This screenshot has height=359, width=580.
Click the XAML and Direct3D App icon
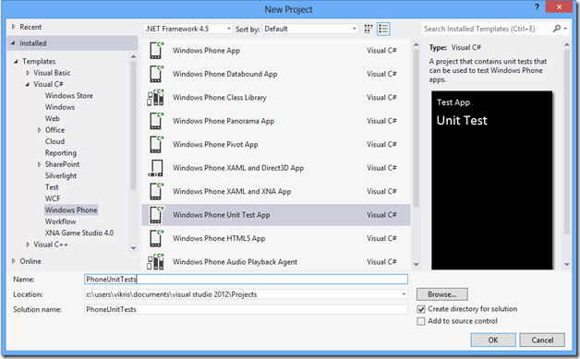tap(156, 168)
